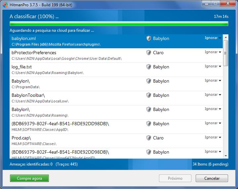
Task: Expand the Ignorar menu for BabylonToolbar\
Action: [x=213, y=94]
